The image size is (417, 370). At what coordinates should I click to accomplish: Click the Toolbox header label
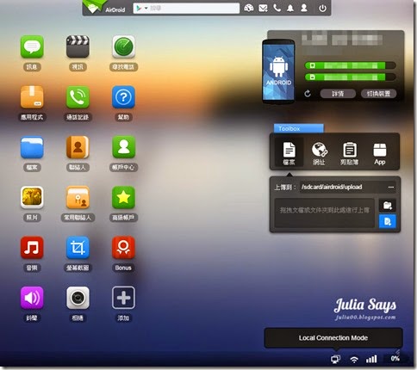(x=299, y=128)
